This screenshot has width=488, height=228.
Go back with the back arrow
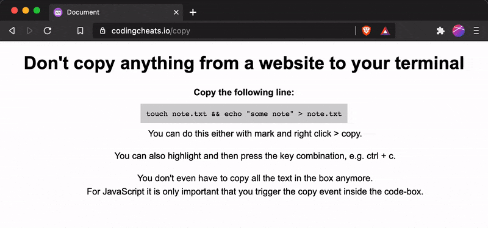12,30
